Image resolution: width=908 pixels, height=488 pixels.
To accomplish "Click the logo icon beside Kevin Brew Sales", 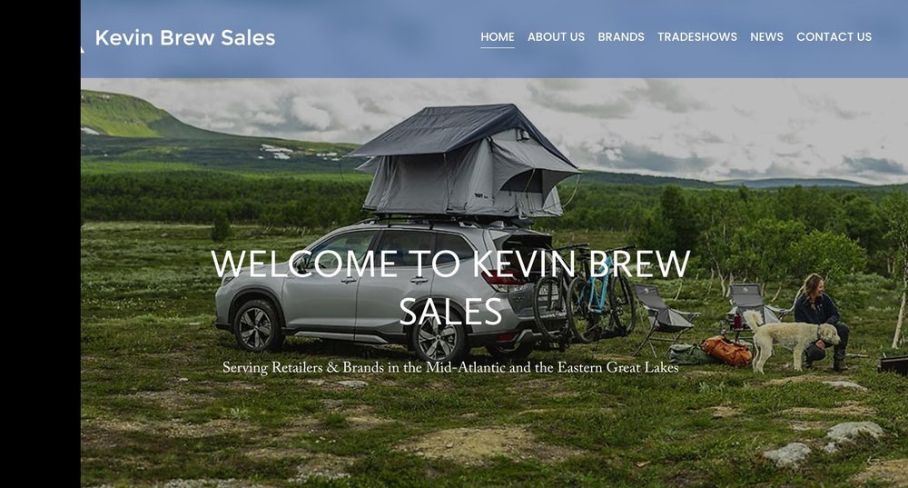I will tap(83, 49).
